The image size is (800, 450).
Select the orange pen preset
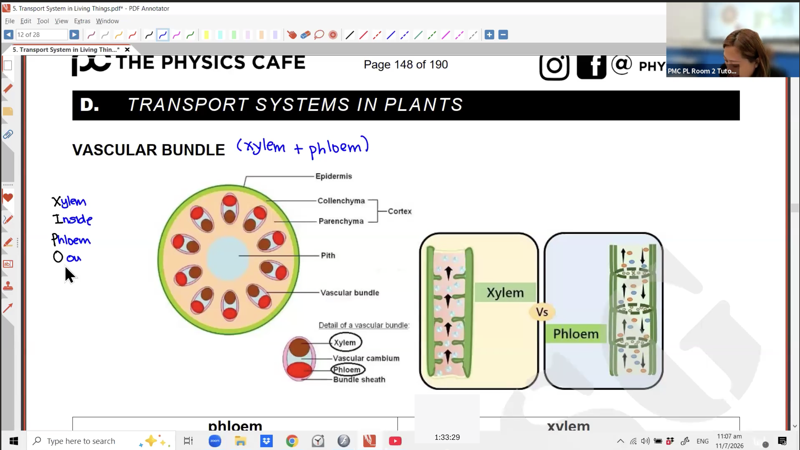(118, 35)
